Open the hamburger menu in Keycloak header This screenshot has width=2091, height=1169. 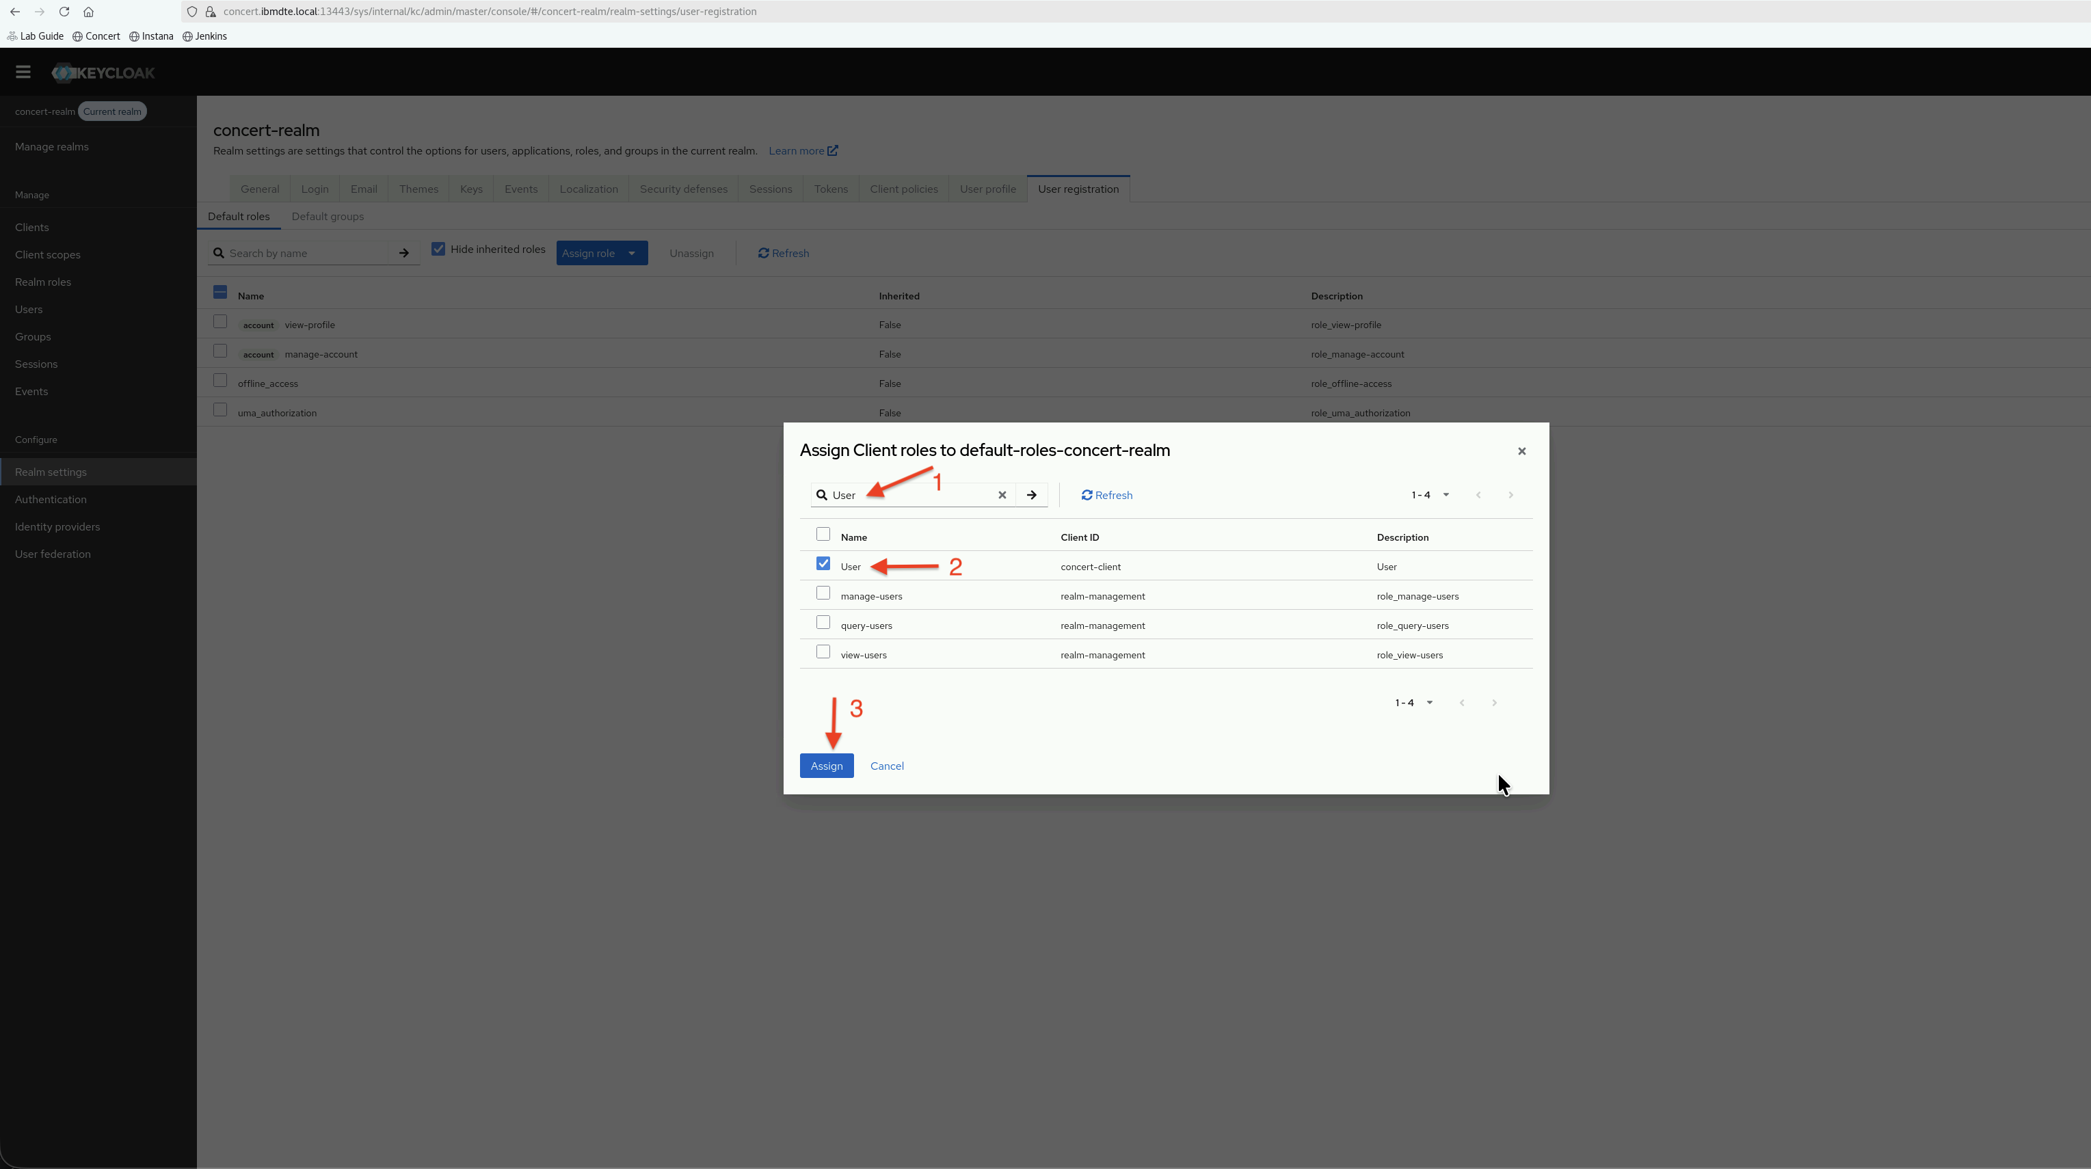23,72
